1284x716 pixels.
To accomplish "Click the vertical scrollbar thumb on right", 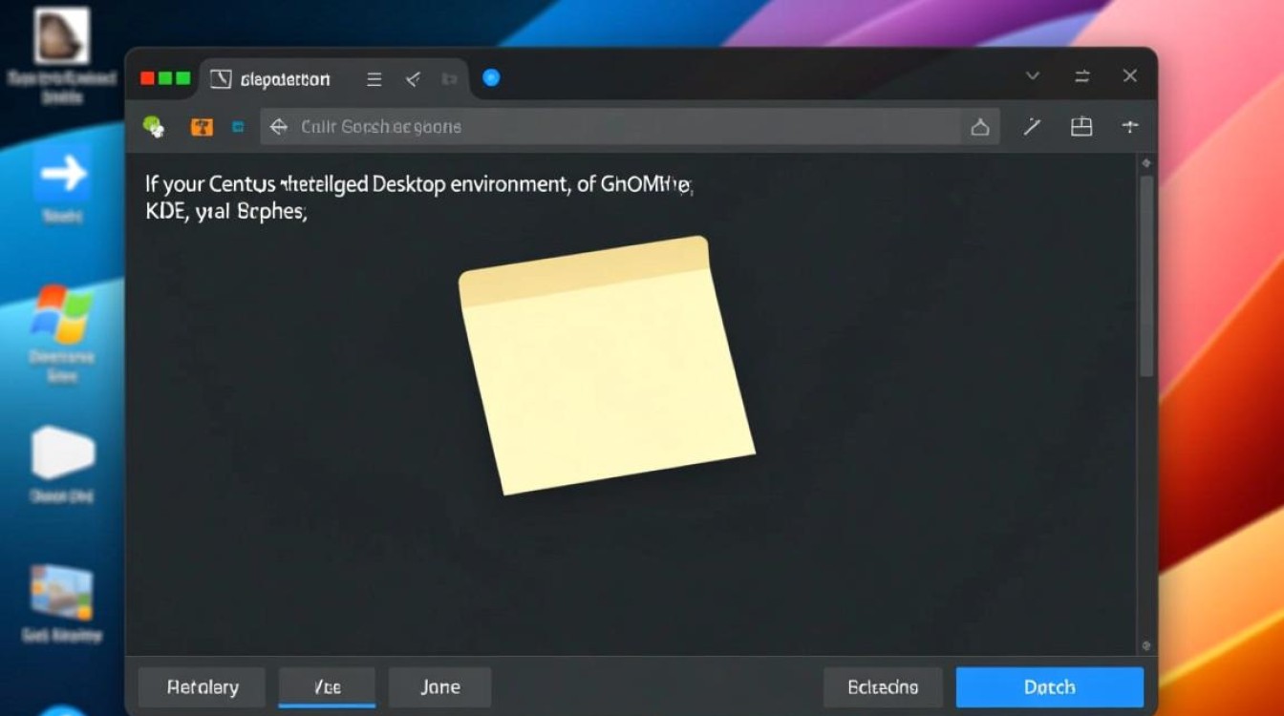I will (x=1146, y=275).
